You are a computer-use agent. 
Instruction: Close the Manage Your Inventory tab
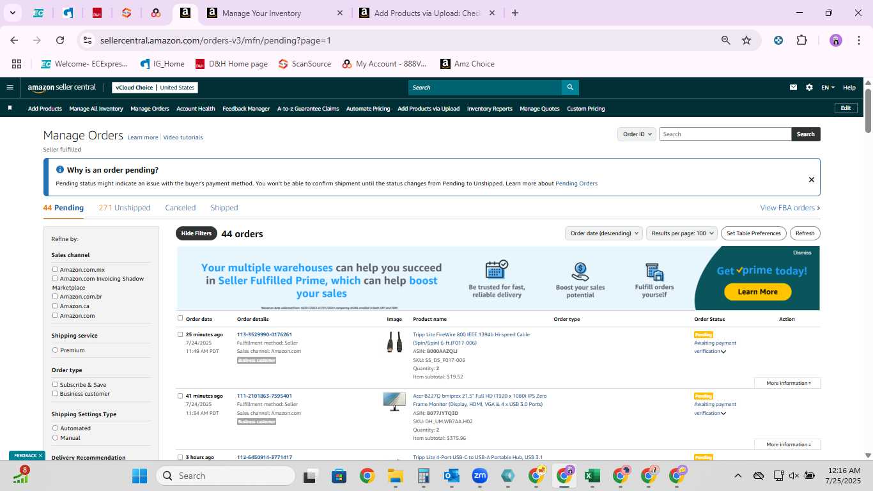point(340,13)
